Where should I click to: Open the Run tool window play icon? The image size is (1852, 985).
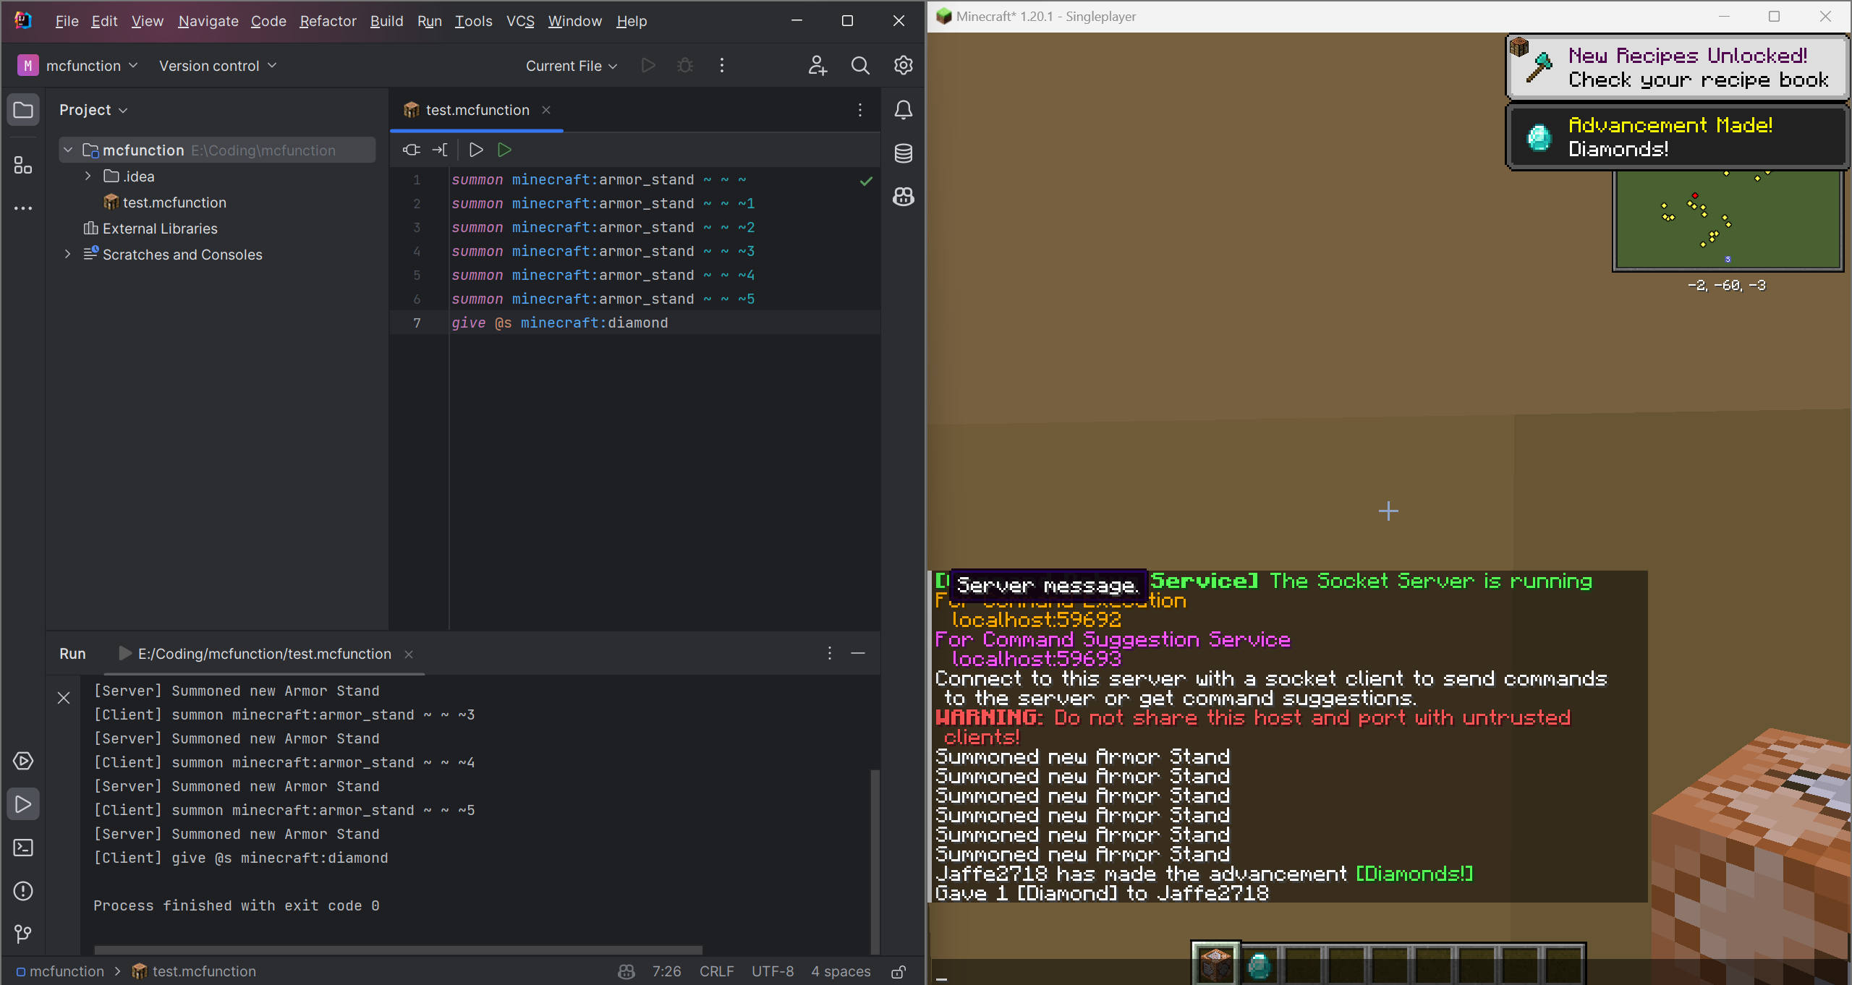(23, 804)
